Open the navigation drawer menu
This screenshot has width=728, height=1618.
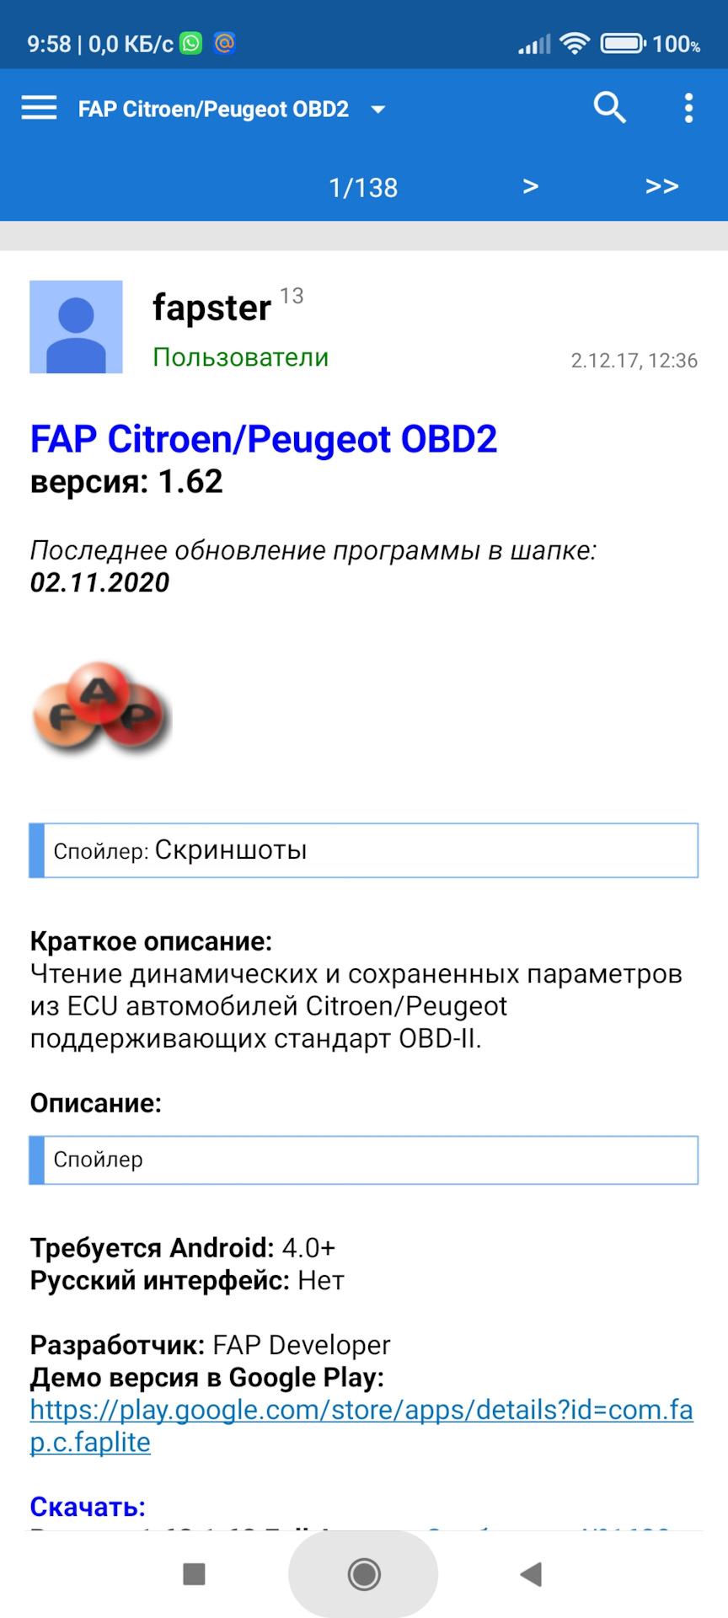pyautogui.click(x=38, y=108)
